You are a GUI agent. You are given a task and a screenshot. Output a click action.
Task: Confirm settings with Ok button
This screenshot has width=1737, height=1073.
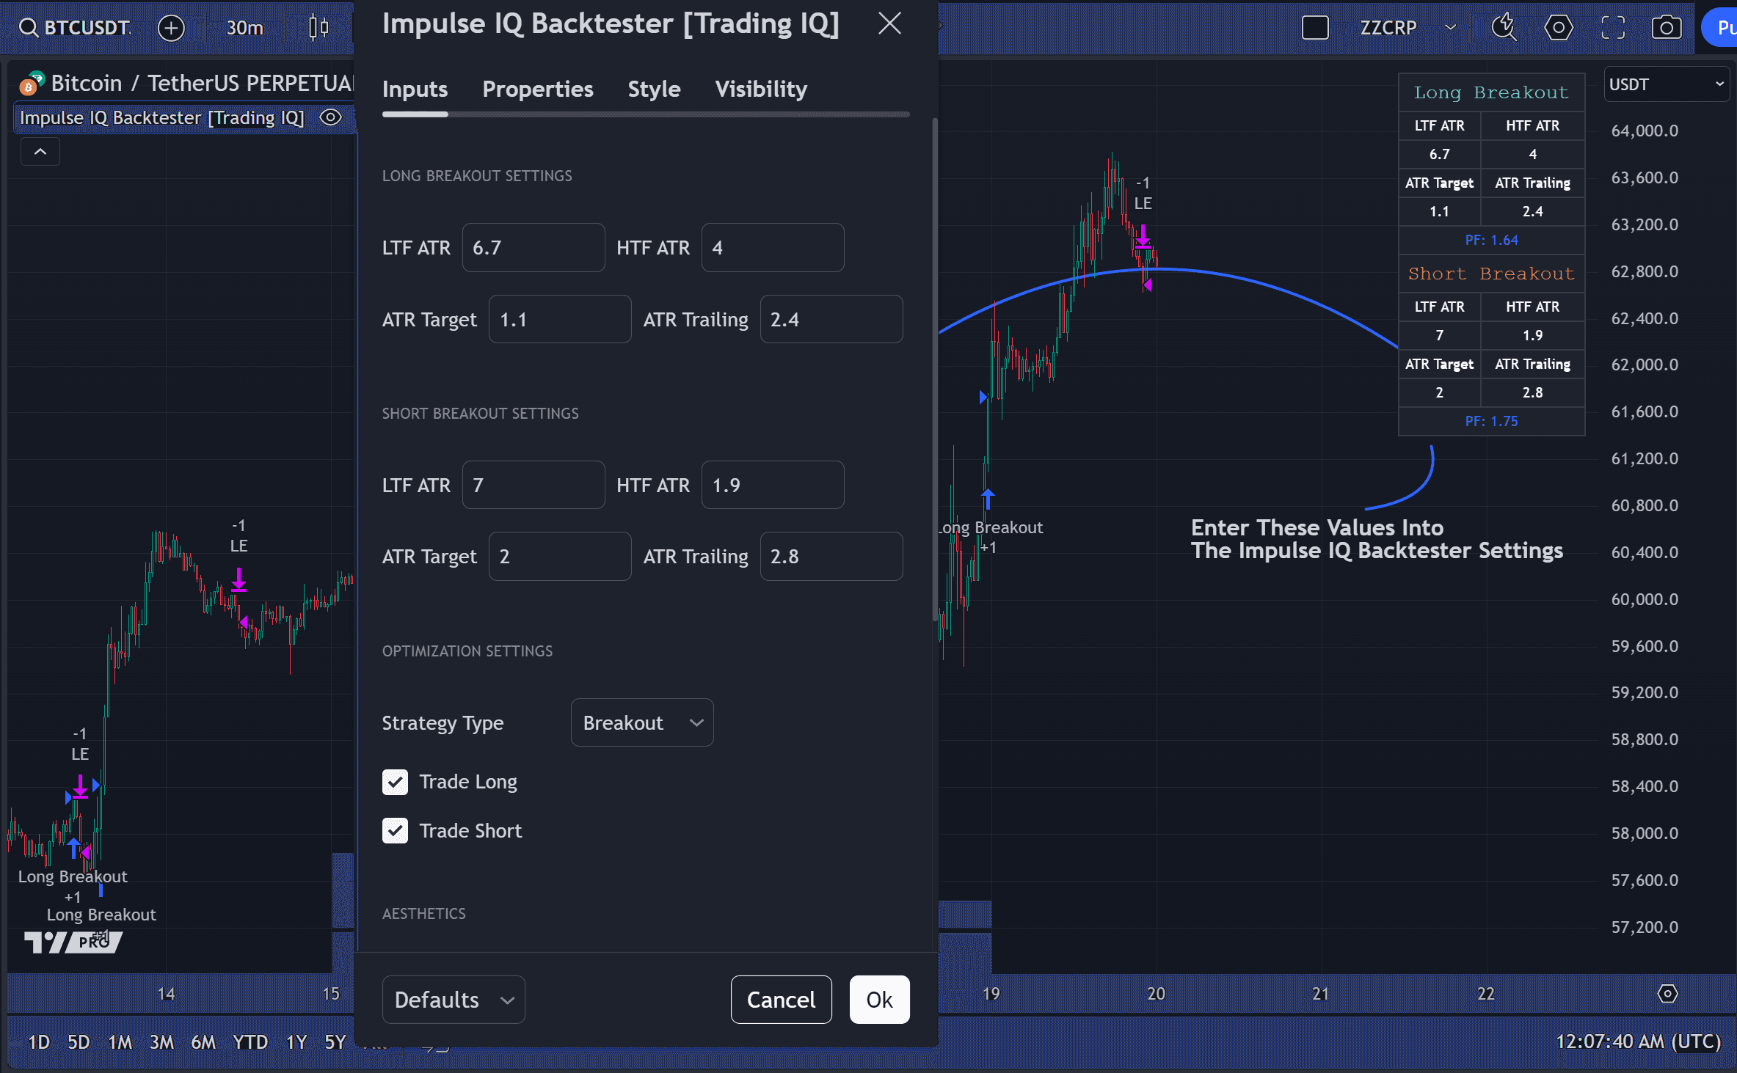(x=879, y=999)
